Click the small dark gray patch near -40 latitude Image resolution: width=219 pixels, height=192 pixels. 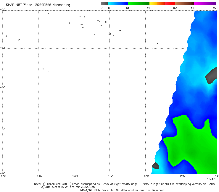[155, 166]
